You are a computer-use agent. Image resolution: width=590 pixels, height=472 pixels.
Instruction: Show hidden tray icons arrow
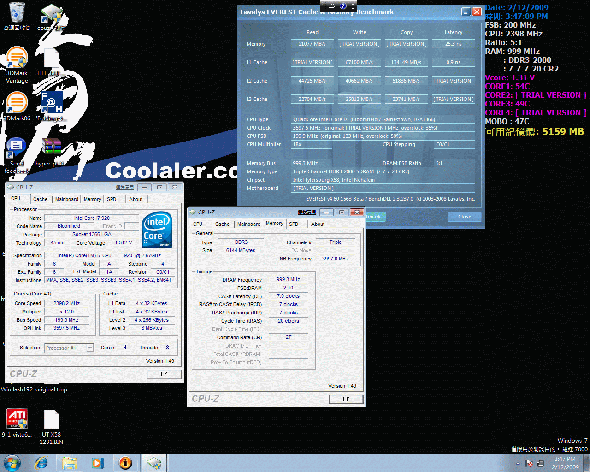coord(518,463)
